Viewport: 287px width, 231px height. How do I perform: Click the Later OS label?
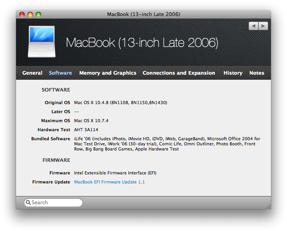coord(61,112)
